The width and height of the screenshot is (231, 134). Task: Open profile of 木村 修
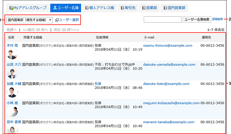click(12, 45)
